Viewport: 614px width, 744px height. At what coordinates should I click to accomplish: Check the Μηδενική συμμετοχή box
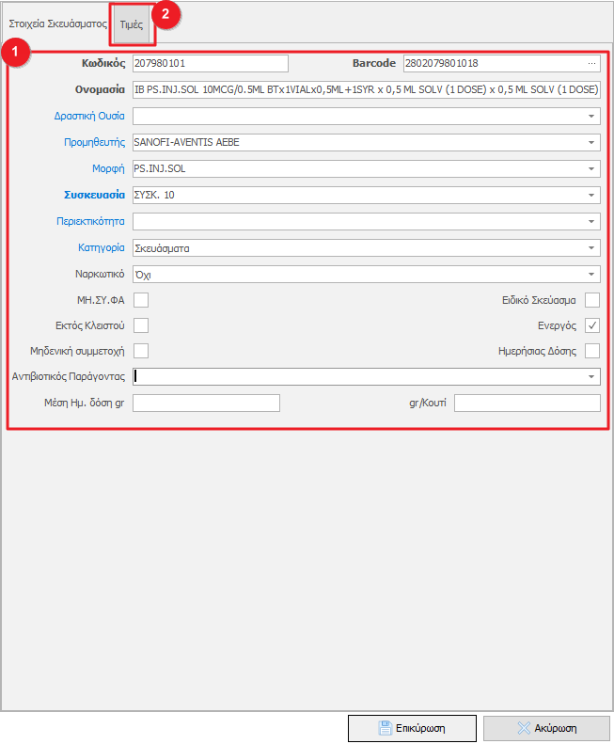141,351
